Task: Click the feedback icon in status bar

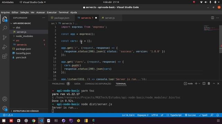Action: click(212, 115)
